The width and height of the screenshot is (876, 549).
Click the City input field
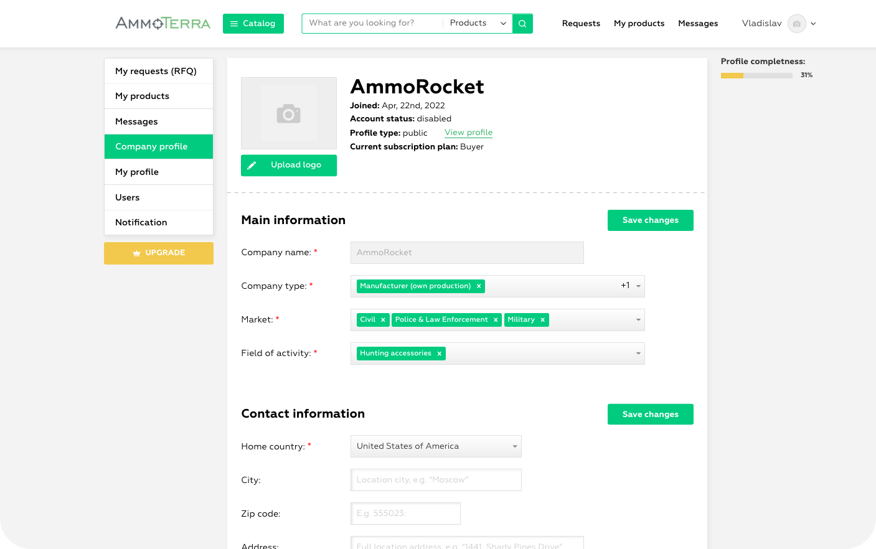click(x=436, y=480)
